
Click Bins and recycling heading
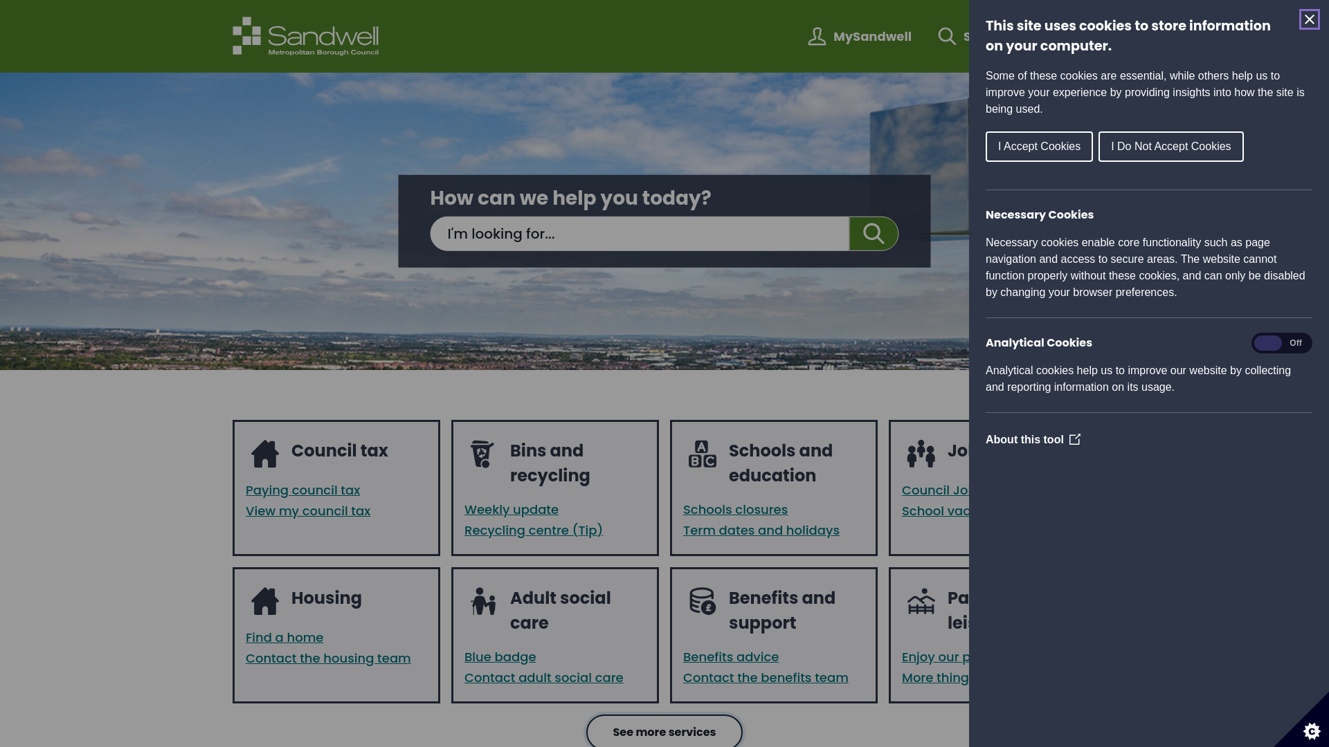point(550,463)
